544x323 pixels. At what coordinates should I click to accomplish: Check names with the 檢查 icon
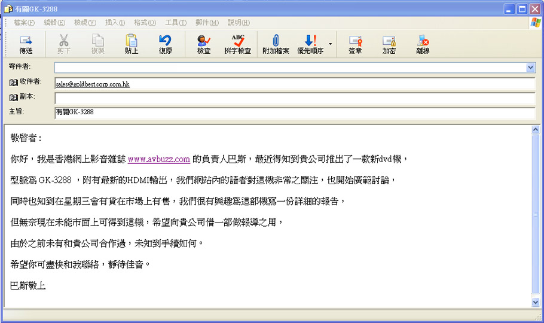coord(204,44)
